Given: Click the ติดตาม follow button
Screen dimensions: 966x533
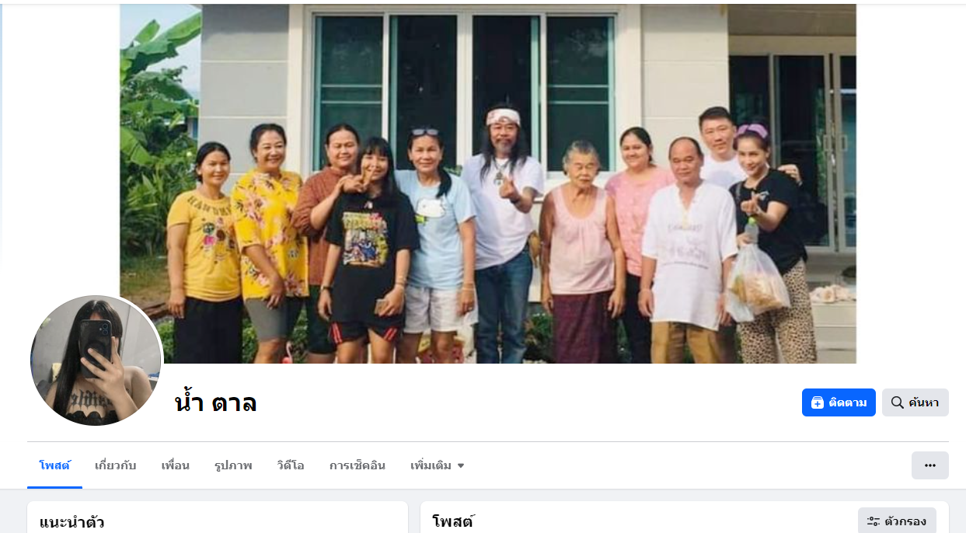Looking at the screenshot, I should click(x=839, y=402).
